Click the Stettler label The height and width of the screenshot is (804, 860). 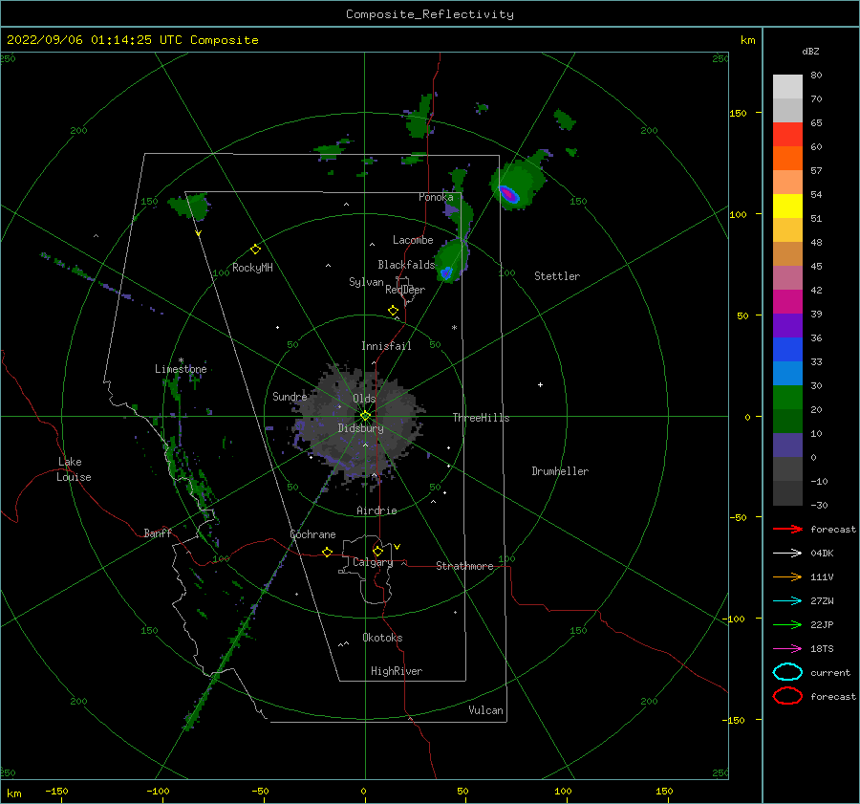(x=557, y=276)
